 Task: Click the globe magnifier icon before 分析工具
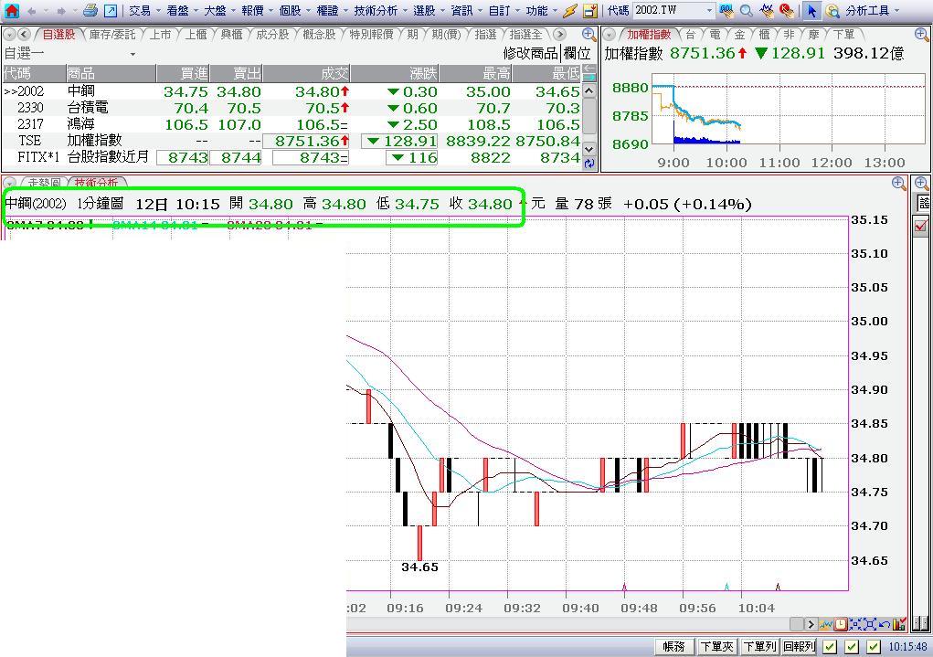coord(833,11)
